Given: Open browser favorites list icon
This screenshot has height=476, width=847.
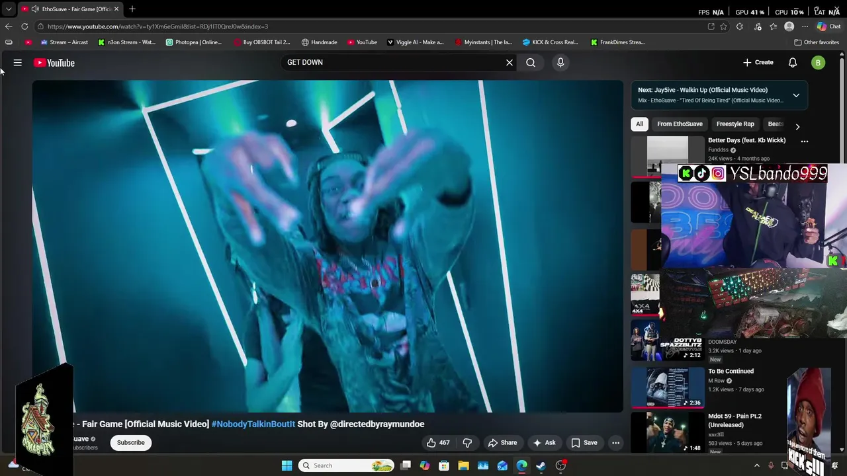Looking at the screenshot, I should click(774, 26).
